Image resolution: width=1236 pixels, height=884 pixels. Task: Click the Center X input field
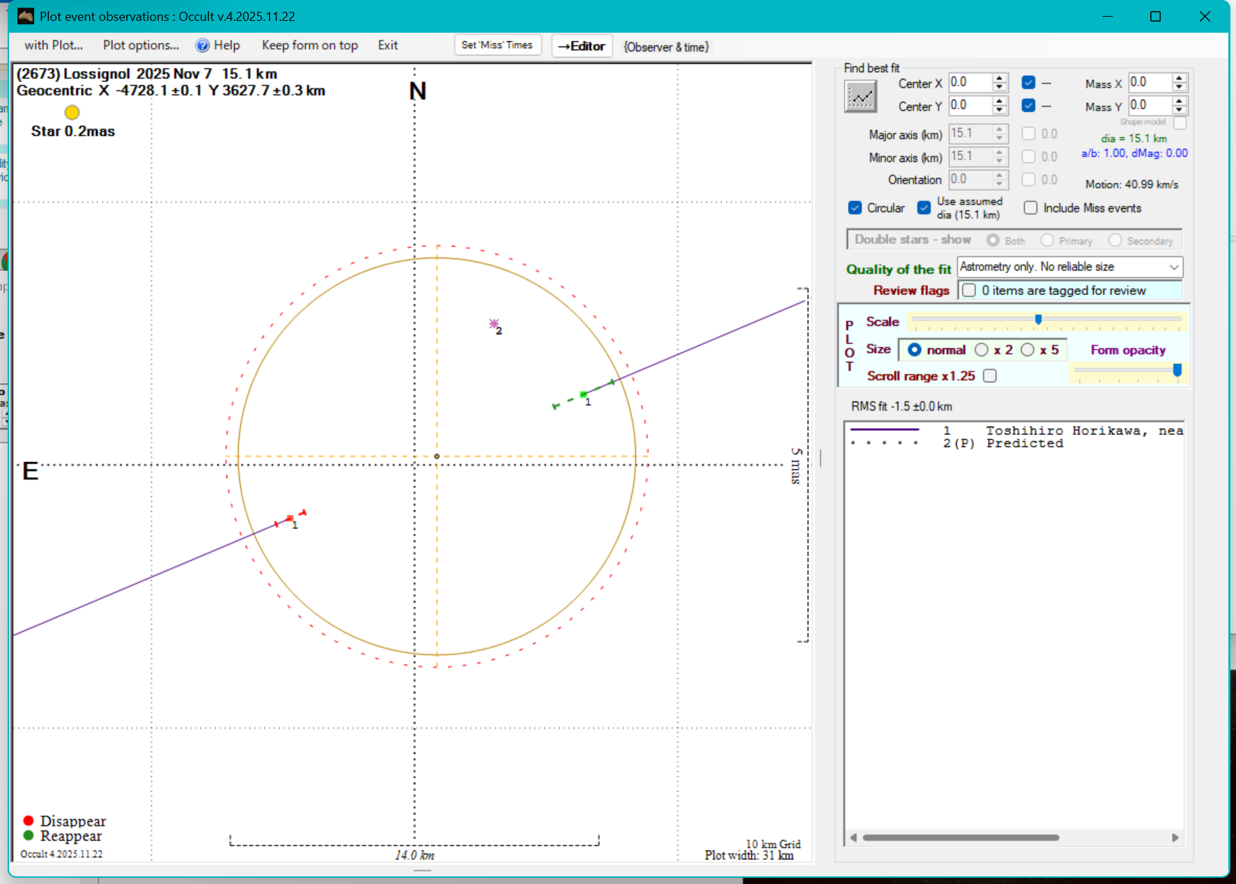coord(968,83)
